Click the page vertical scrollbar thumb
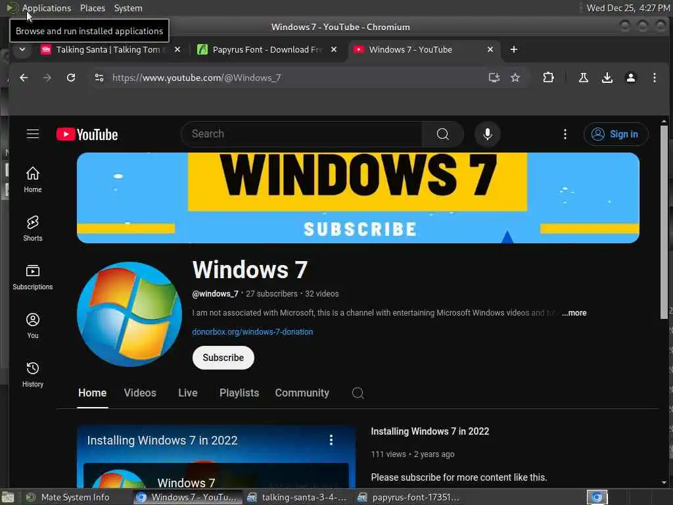Image resolution: width=673 pixels, height=505 pixels. [664, 222]
